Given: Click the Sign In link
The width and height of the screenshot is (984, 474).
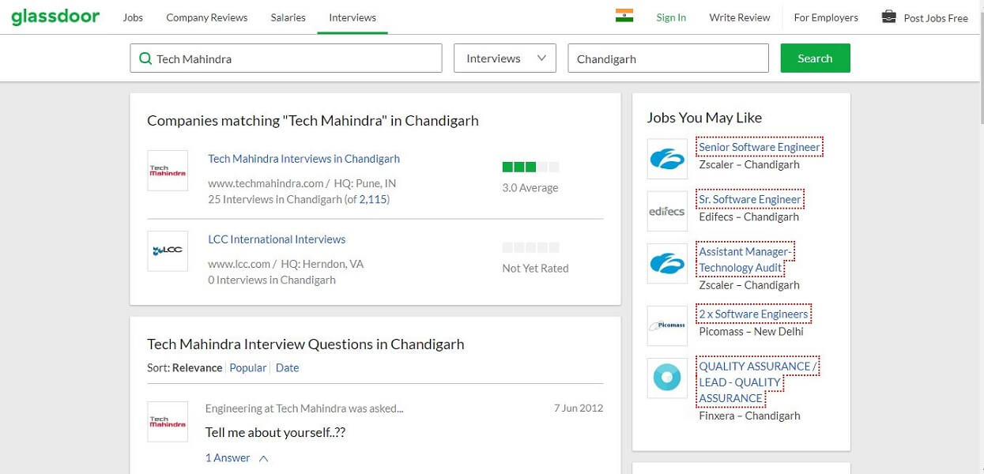Looking at the screenshot, I should point(671,17).
